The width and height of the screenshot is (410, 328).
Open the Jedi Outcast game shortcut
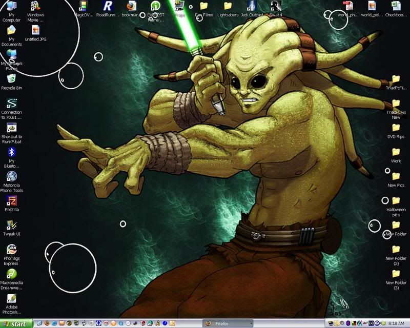pyautogui.click(x=252, y=7)
